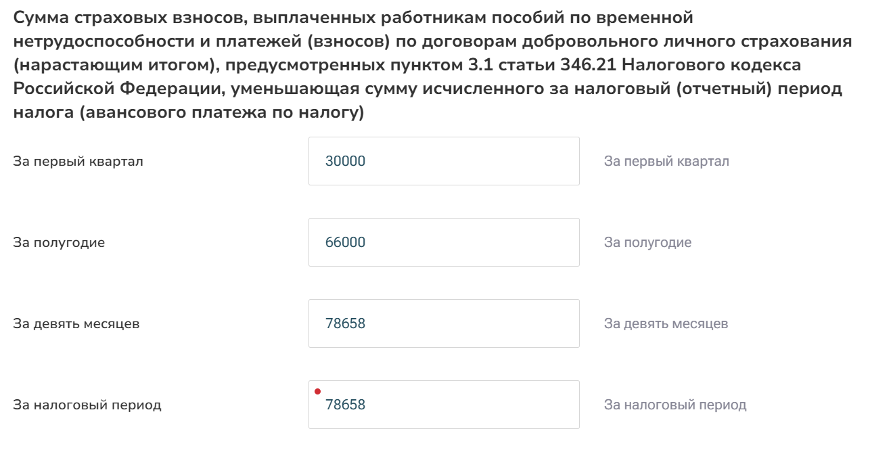The image size is (893, 452).
Task: Select the nine months field with 78658
Action: [443, 323]
